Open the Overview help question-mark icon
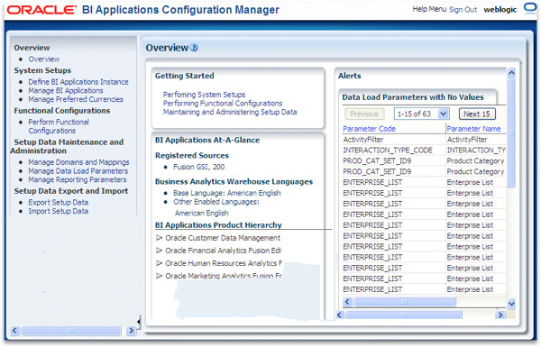This screenshot has width=541, height=347. tap(194, 48)
